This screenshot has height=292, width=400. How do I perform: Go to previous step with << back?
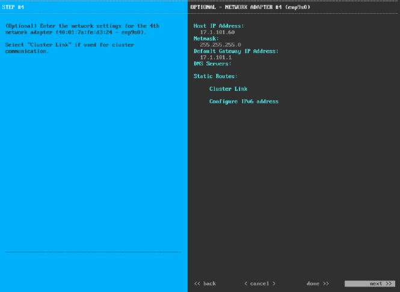205,282
